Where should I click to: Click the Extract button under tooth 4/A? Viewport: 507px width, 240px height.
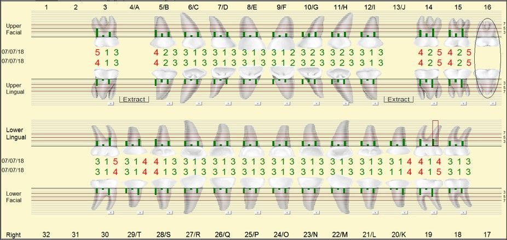[134, 99]
